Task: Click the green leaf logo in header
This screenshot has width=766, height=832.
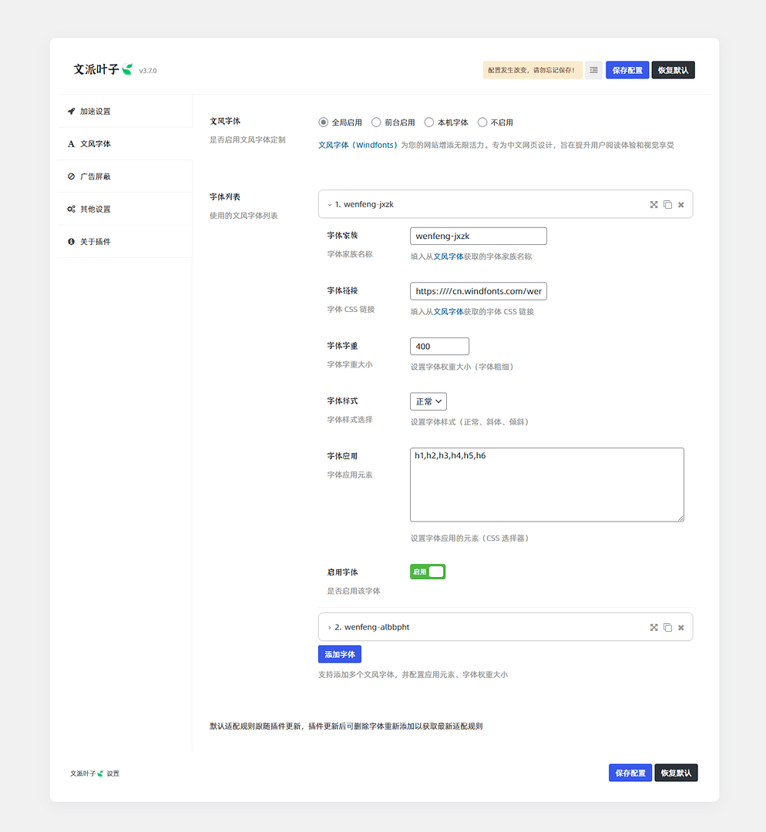Action: pyautogui.click(x=127, y=69)
